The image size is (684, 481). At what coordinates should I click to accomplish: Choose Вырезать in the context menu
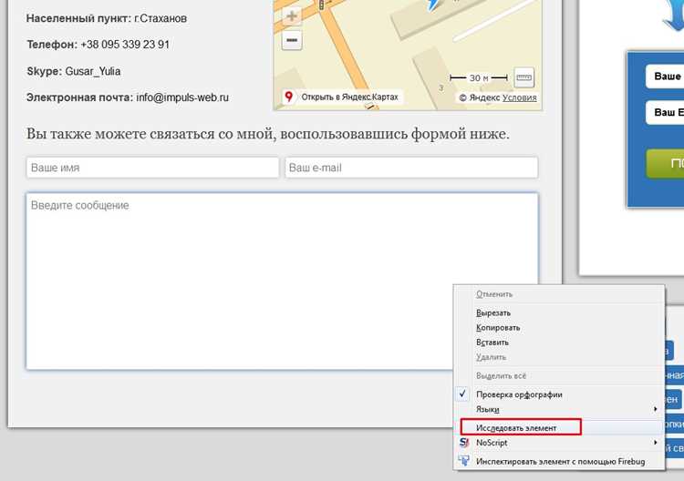coord(559,312)
